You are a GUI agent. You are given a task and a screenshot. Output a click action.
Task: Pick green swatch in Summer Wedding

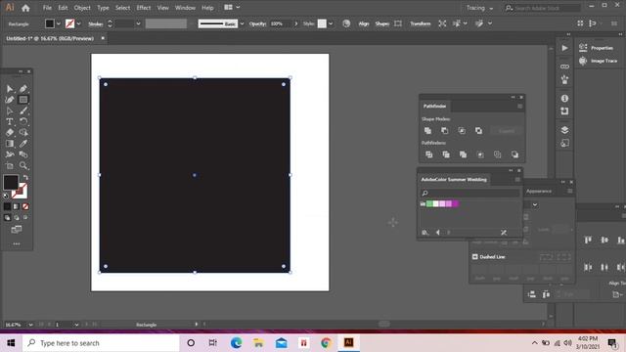click(x=429, y=204)
